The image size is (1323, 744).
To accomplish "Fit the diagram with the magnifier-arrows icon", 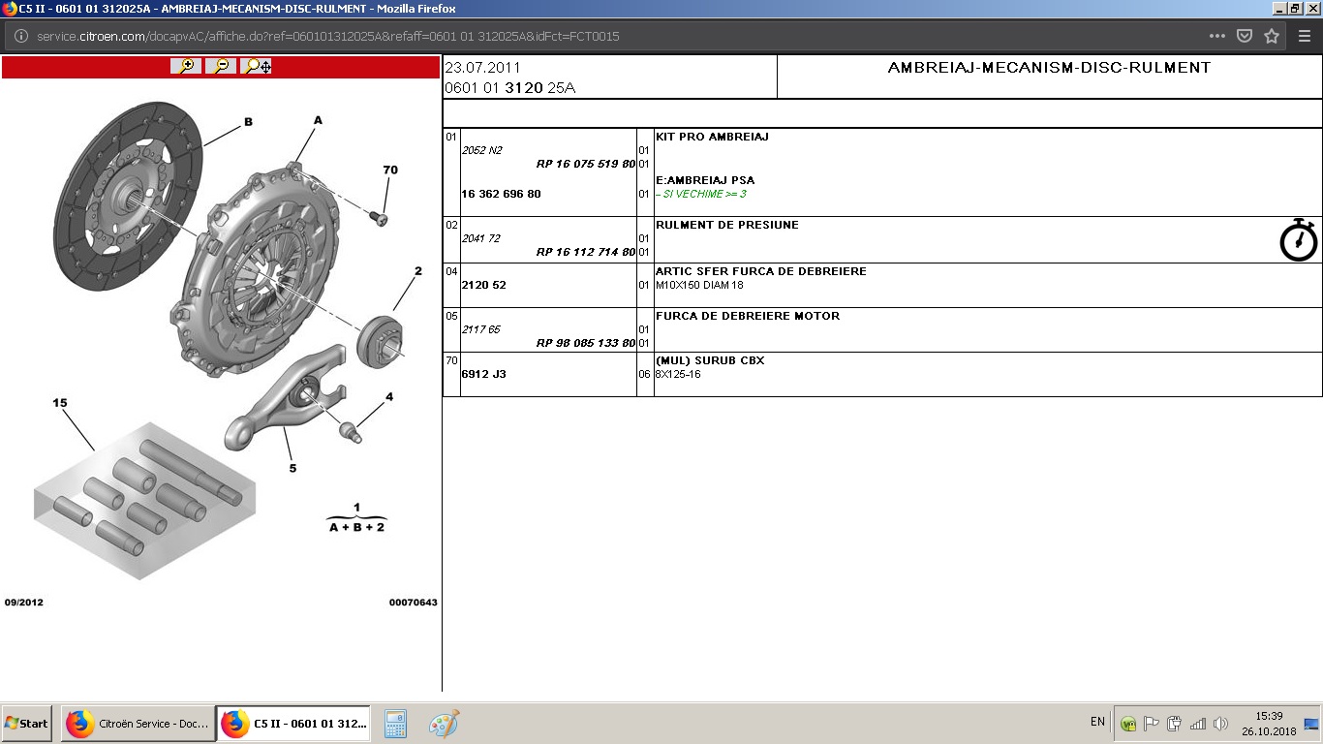I will coord(257,66).
